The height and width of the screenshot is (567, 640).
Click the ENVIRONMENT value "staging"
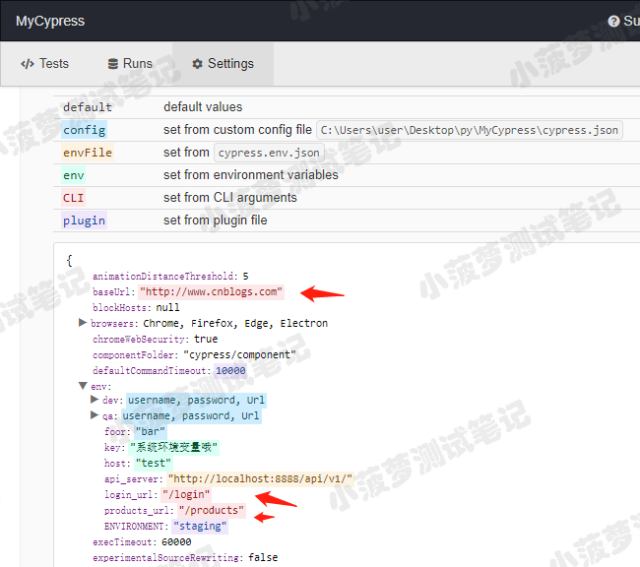200,527
